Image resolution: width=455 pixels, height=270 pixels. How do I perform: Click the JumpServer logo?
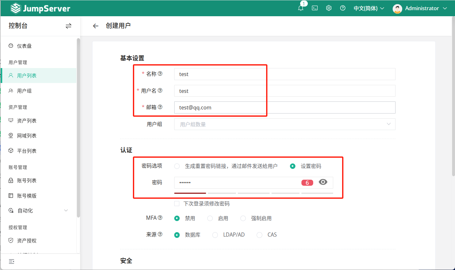(x=40, y=8)
